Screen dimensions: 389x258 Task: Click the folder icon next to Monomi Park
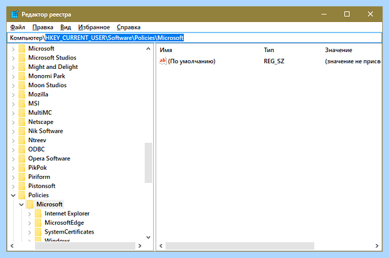(x=22, y=76)
